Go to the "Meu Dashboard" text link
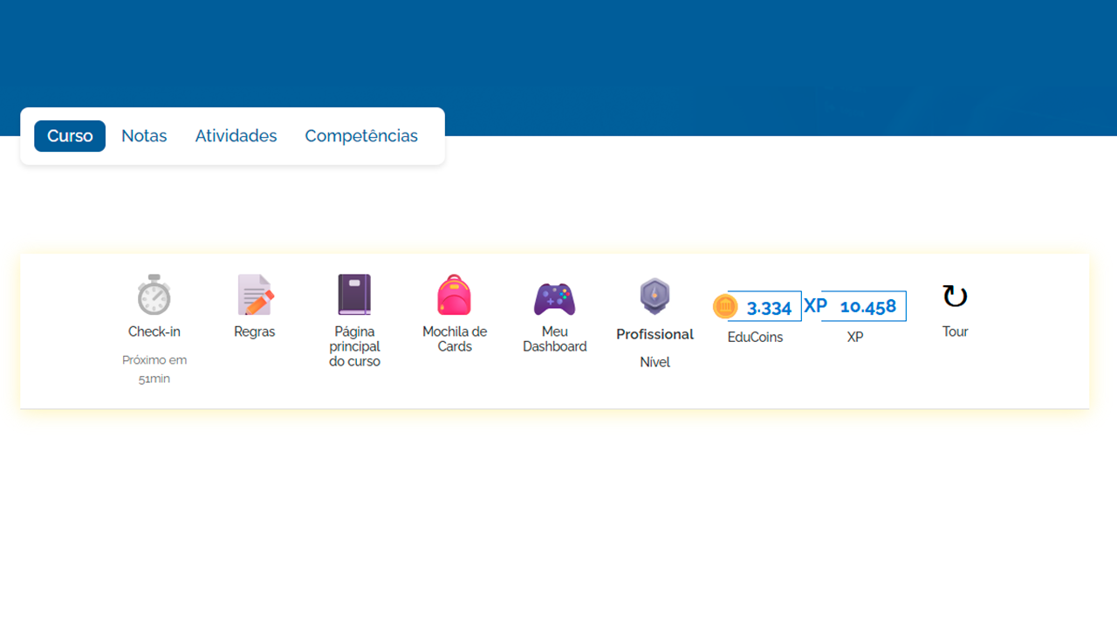 coord(554,338)
